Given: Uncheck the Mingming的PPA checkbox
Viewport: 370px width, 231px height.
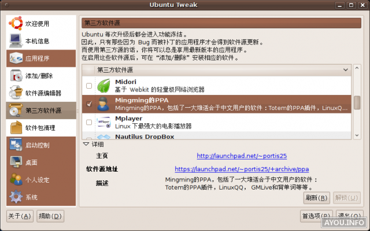Looking at the screenshot, I should pyautogui.click(x=89, y=104).
